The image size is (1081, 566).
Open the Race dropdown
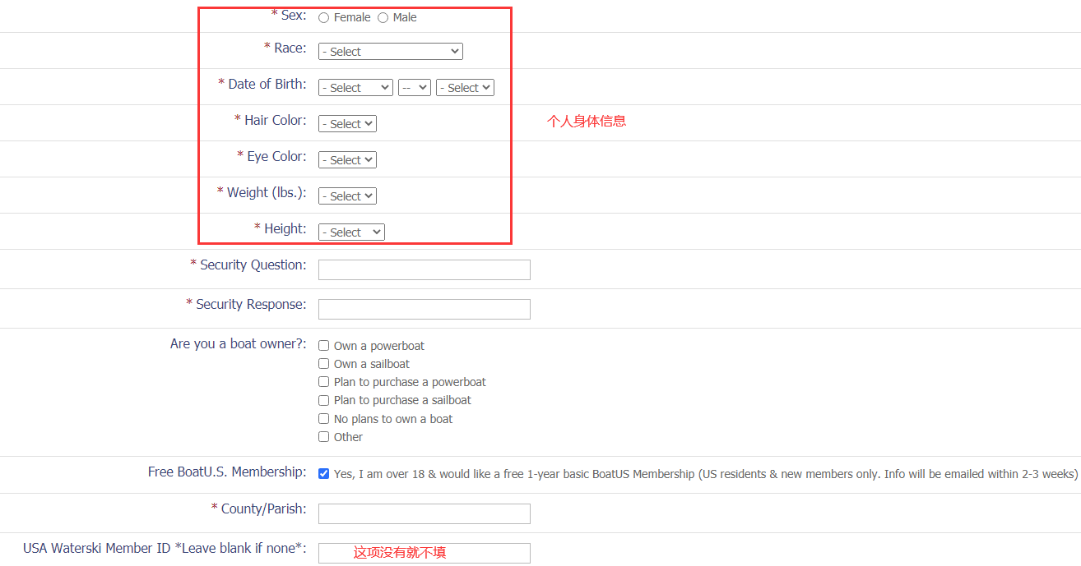pyautogui.click(x=391, y=52)
